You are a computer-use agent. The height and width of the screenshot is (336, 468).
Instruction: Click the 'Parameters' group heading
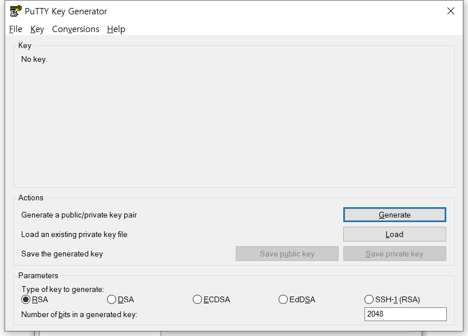point(38,275)
